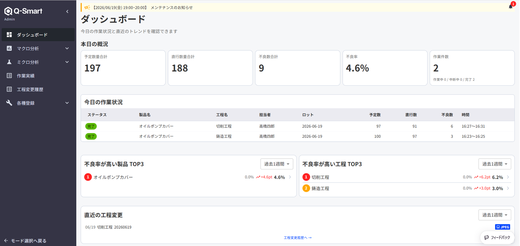The image size is (520, 246).
Task: Click the 完了 badge for 切削工程 row
Action: click(x=91, y=126)
